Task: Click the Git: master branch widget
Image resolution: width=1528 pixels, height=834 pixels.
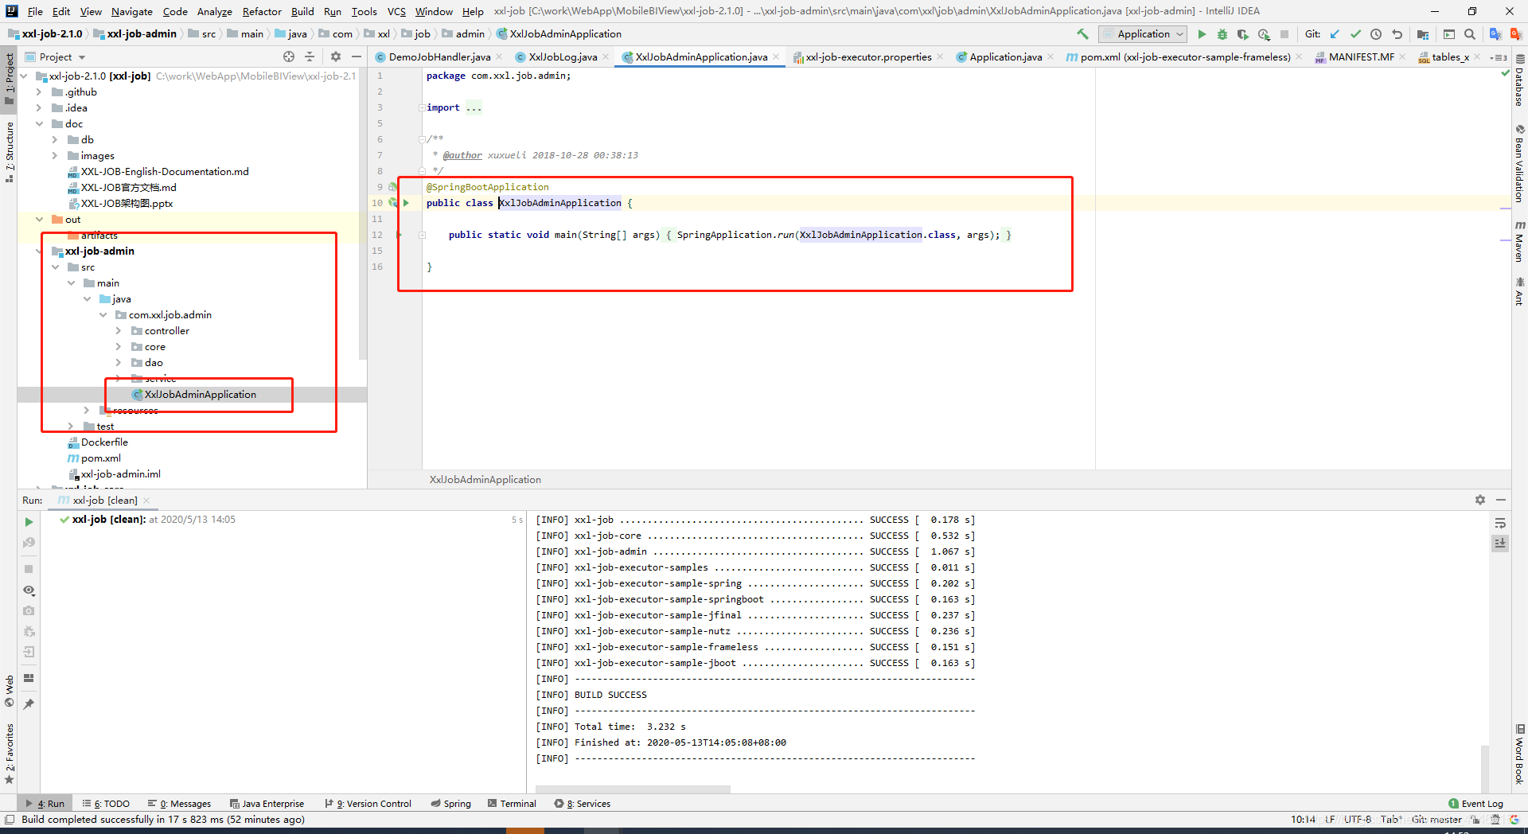Action: (x=1436, y=820)
